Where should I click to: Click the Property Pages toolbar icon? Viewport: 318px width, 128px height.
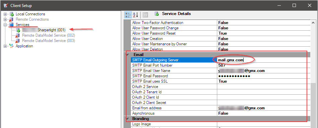click(x=145, y=15)
